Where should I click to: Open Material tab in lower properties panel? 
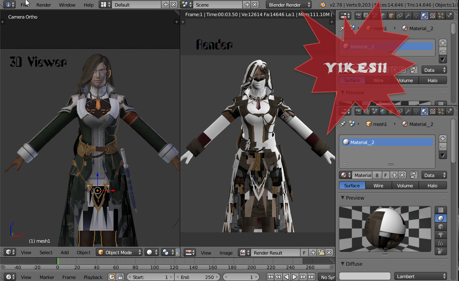(424, 111)
